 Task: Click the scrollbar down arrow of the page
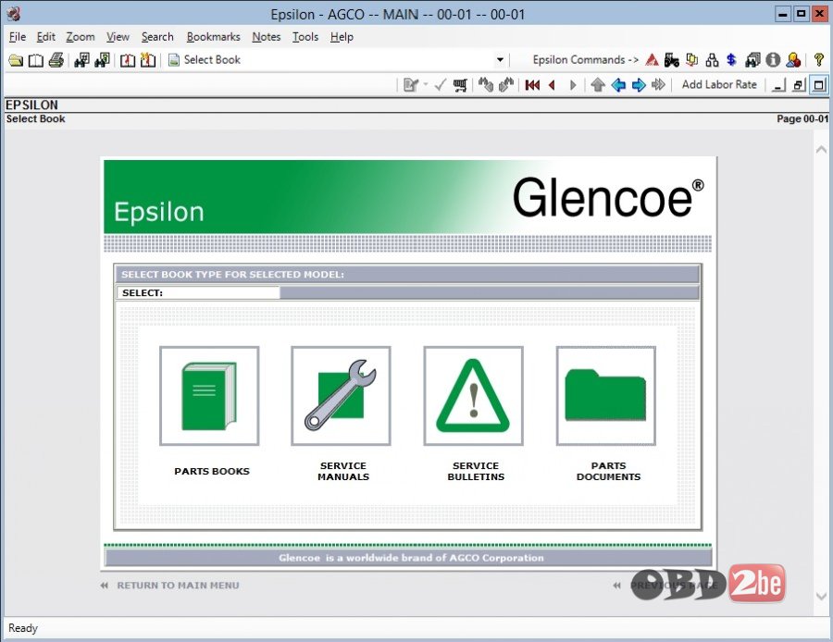pyautogui.click(x=821, y=597)
